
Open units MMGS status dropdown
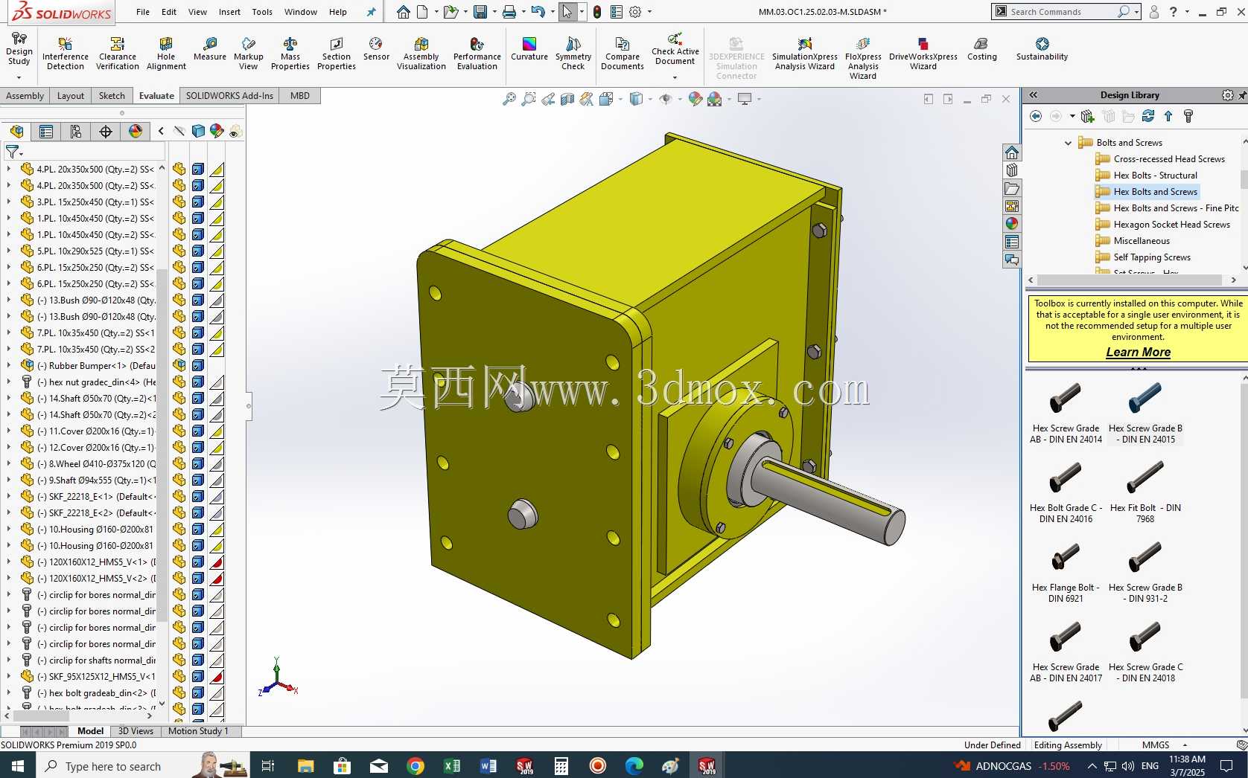(x=1185, y=745)
